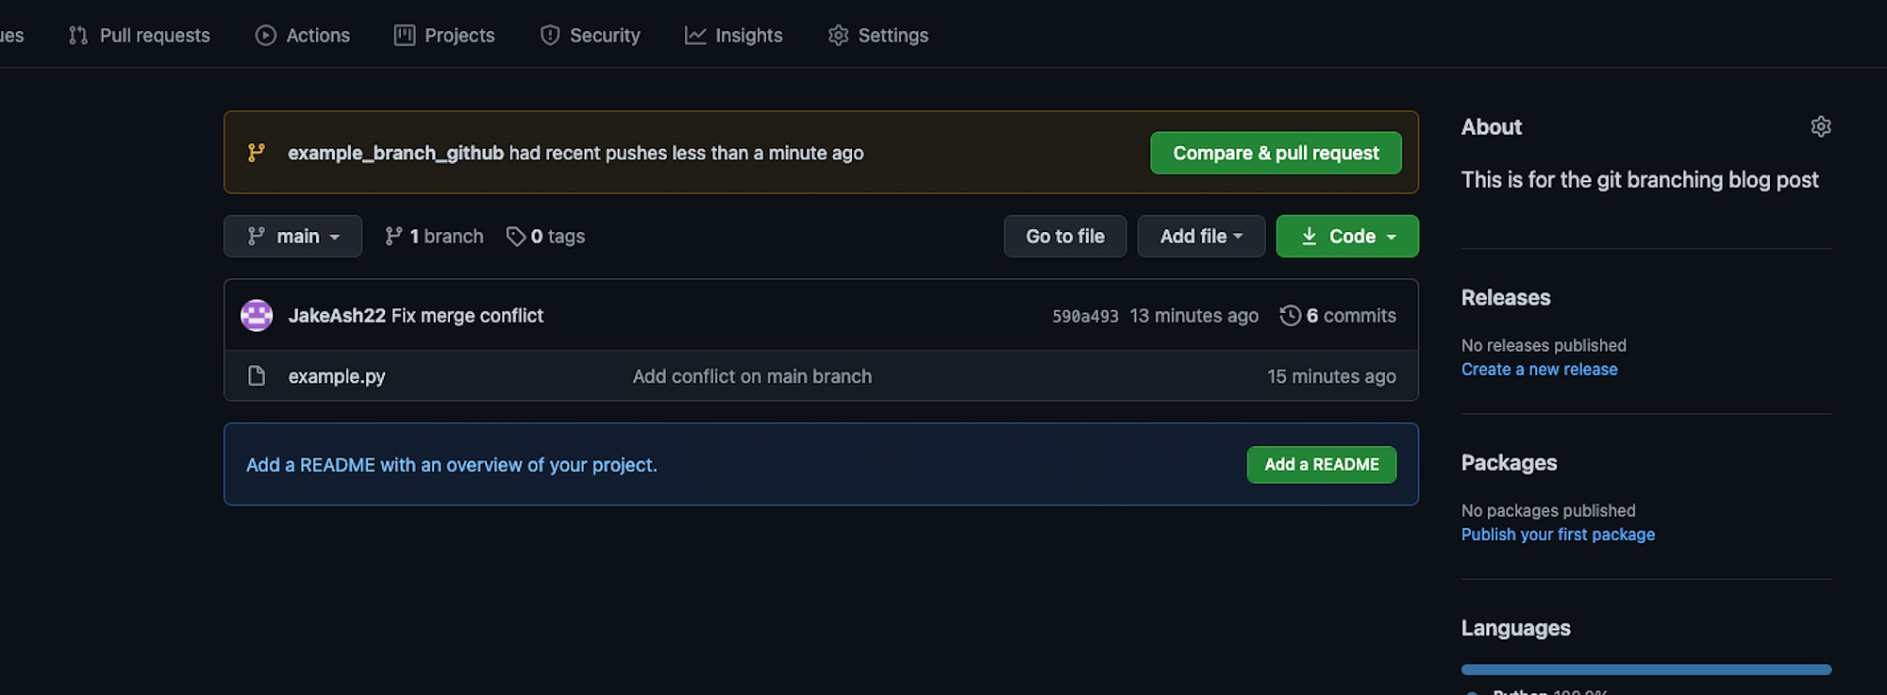The height and width of the screenshot is (695, 1887).
Task: Click JakeAsh22 avatar image
Action: [257, 315]
